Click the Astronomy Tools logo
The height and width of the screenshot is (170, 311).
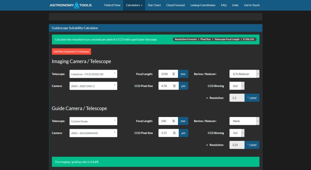click(x=70, y=5)
